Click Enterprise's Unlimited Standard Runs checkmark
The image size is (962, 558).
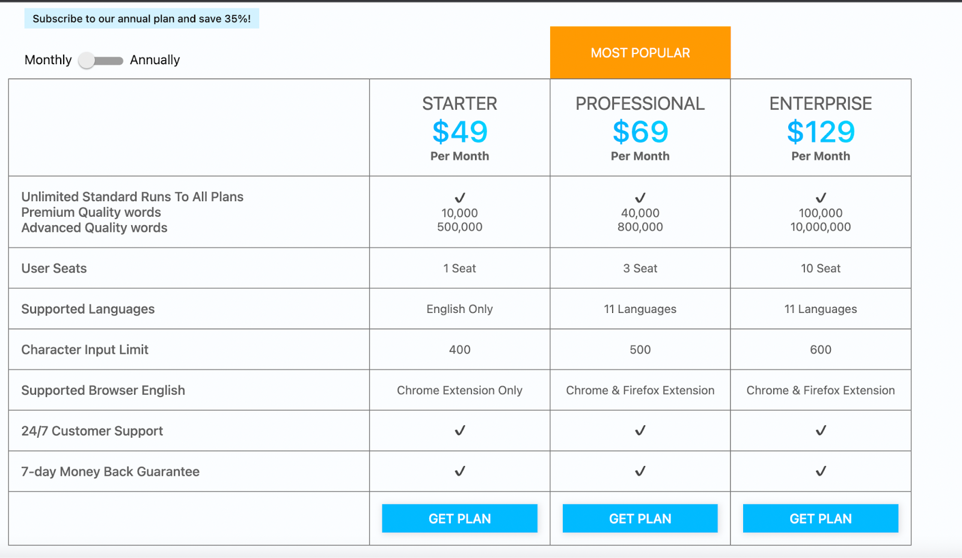click(x=821, y=198)
